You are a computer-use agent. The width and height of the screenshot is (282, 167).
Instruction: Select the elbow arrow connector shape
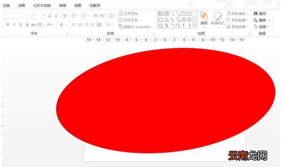(178, 20)
